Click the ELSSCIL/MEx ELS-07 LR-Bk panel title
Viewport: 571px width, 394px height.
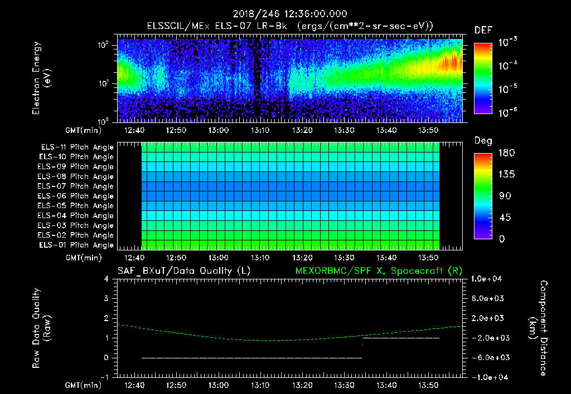(290, 26)
